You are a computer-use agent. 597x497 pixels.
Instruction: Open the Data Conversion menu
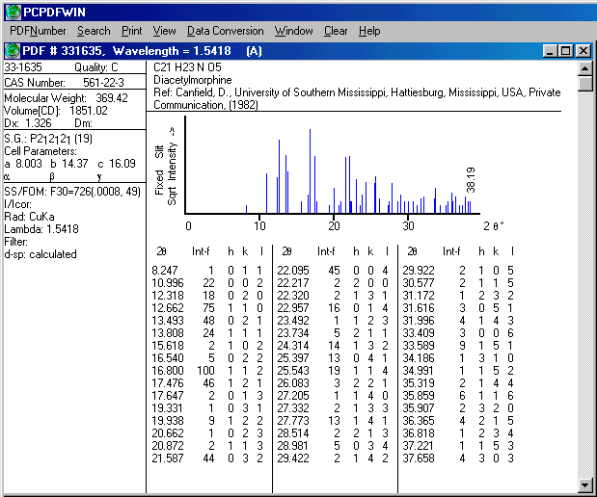coord(225,31)
